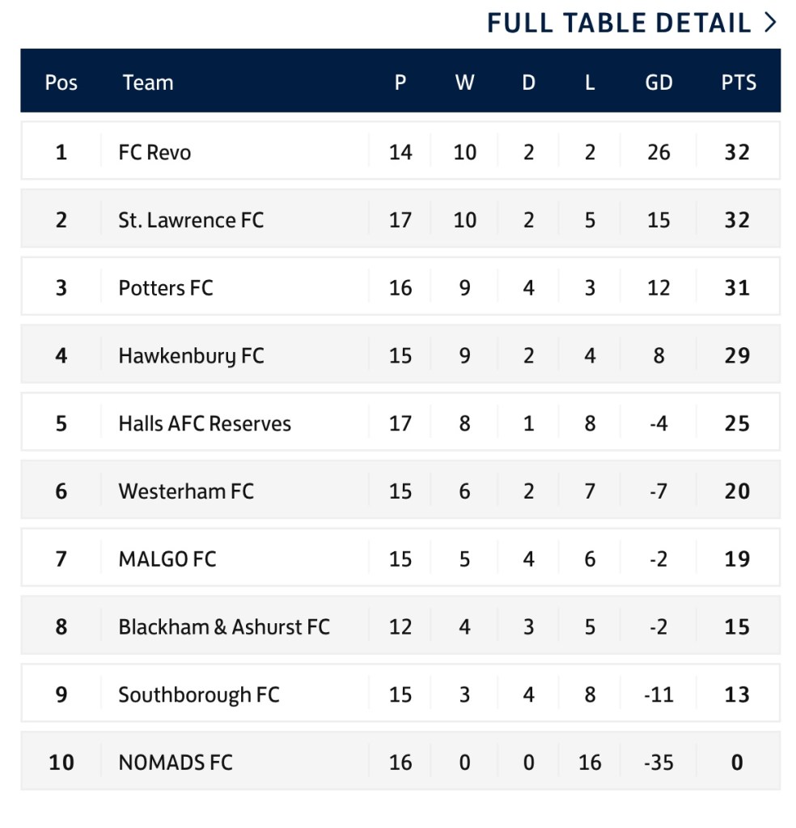This screenshot has height=828, width=796.
Task: Click FC Revo's 32 points value
Action: (737, 152)
